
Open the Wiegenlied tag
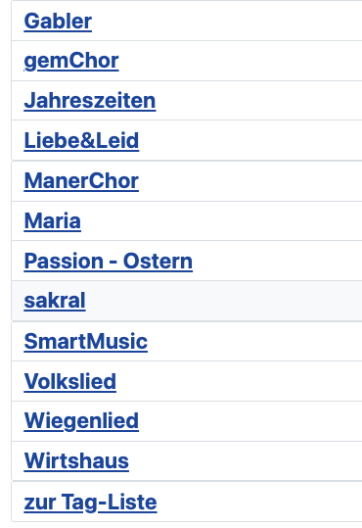point(81,421)
